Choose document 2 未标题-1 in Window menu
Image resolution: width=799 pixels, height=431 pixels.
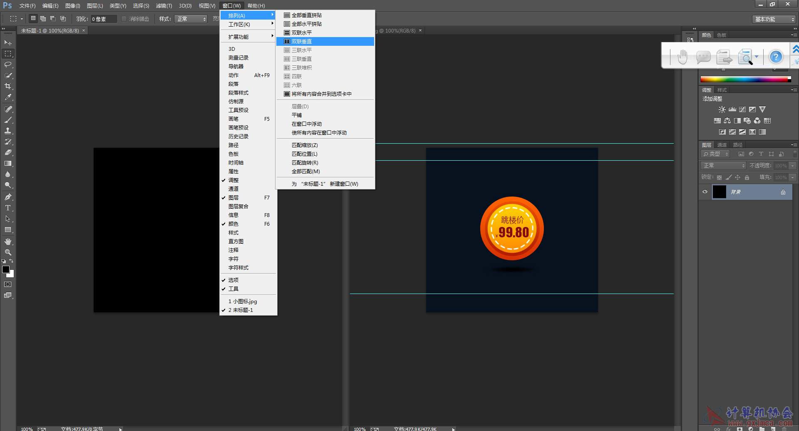pyautogui.click(x=248, y=310)
